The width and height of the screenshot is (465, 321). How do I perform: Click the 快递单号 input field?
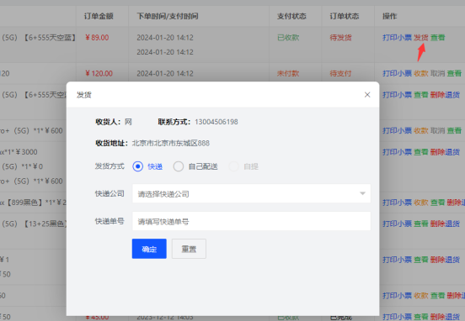[251, 221]
